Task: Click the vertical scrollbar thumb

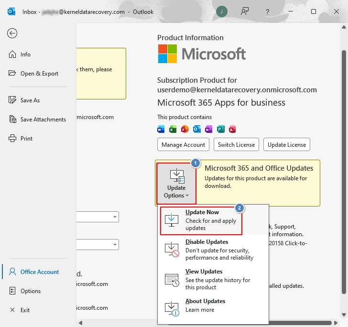Action: pos(344,172)
